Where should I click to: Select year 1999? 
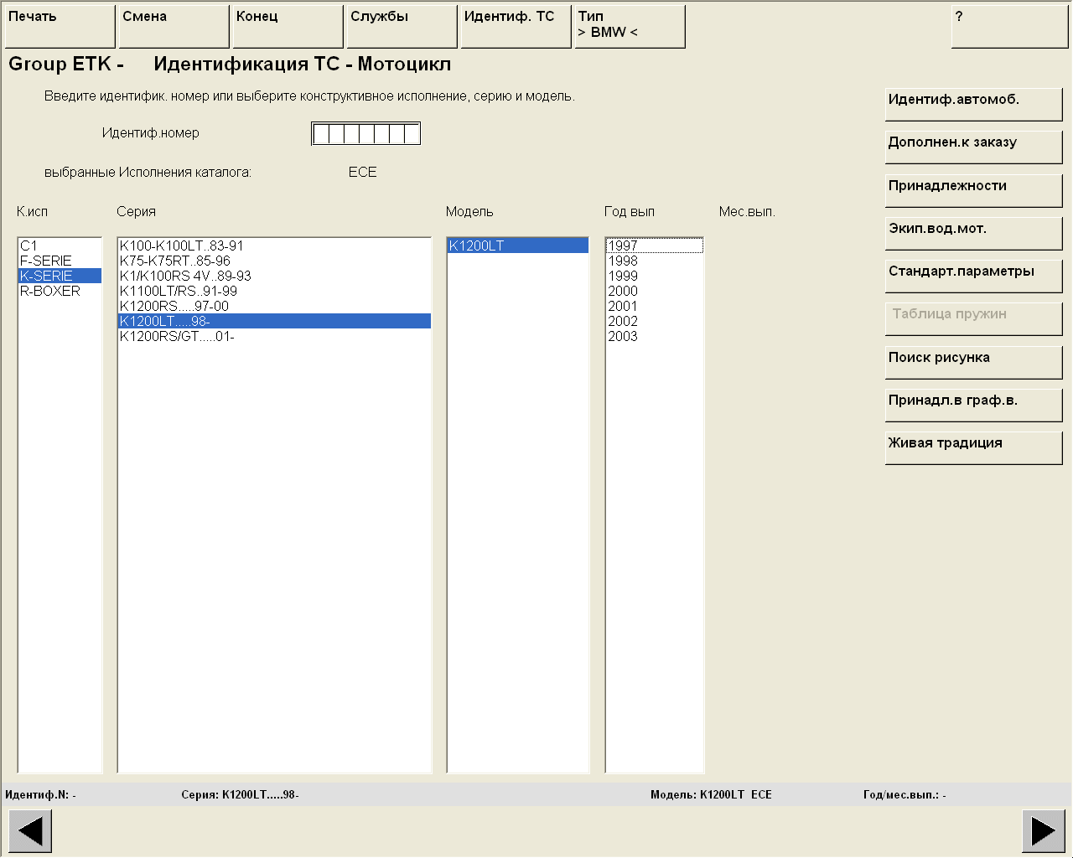(x=655, y=276)
